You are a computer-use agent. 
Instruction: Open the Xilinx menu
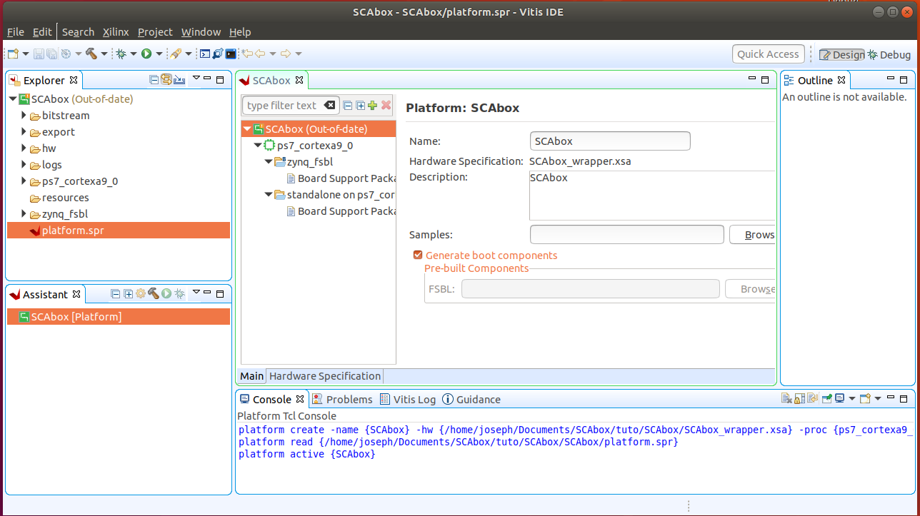(116, 32)
